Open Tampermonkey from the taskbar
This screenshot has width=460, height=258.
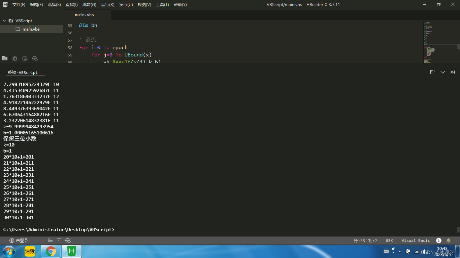click(30, 251)
